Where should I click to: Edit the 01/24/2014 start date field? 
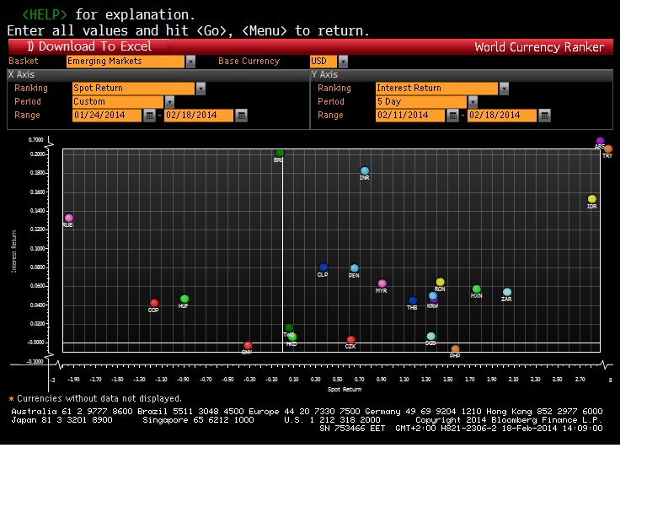[x=107, y=116]
